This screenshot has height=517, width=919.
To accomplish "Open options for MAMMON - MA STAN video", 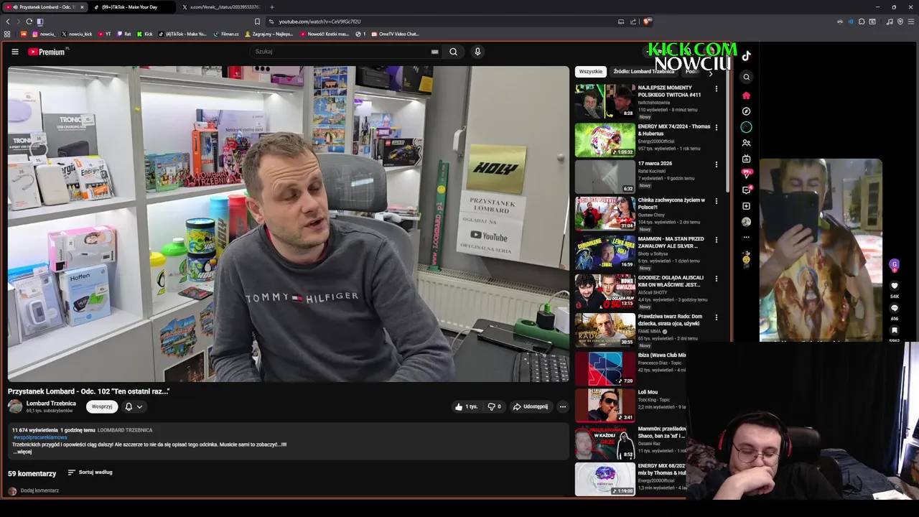I will [x=716, y=241].
